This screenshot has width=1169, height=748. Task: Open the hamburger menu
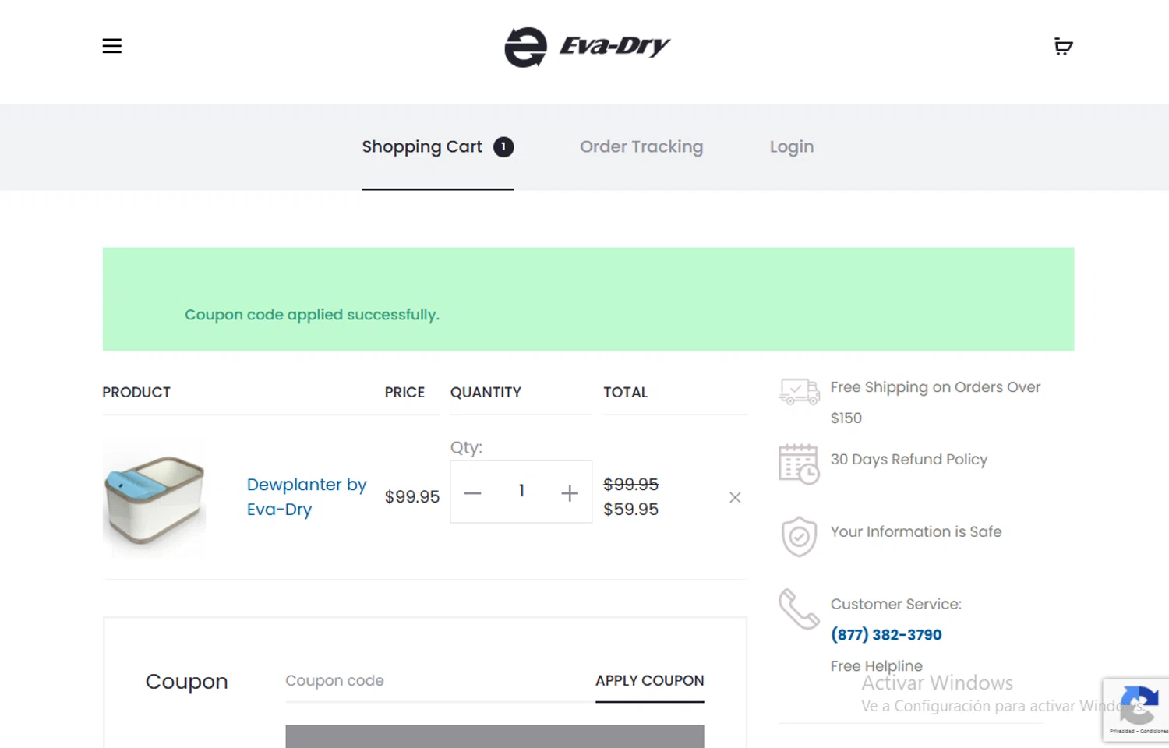(111, 46)
